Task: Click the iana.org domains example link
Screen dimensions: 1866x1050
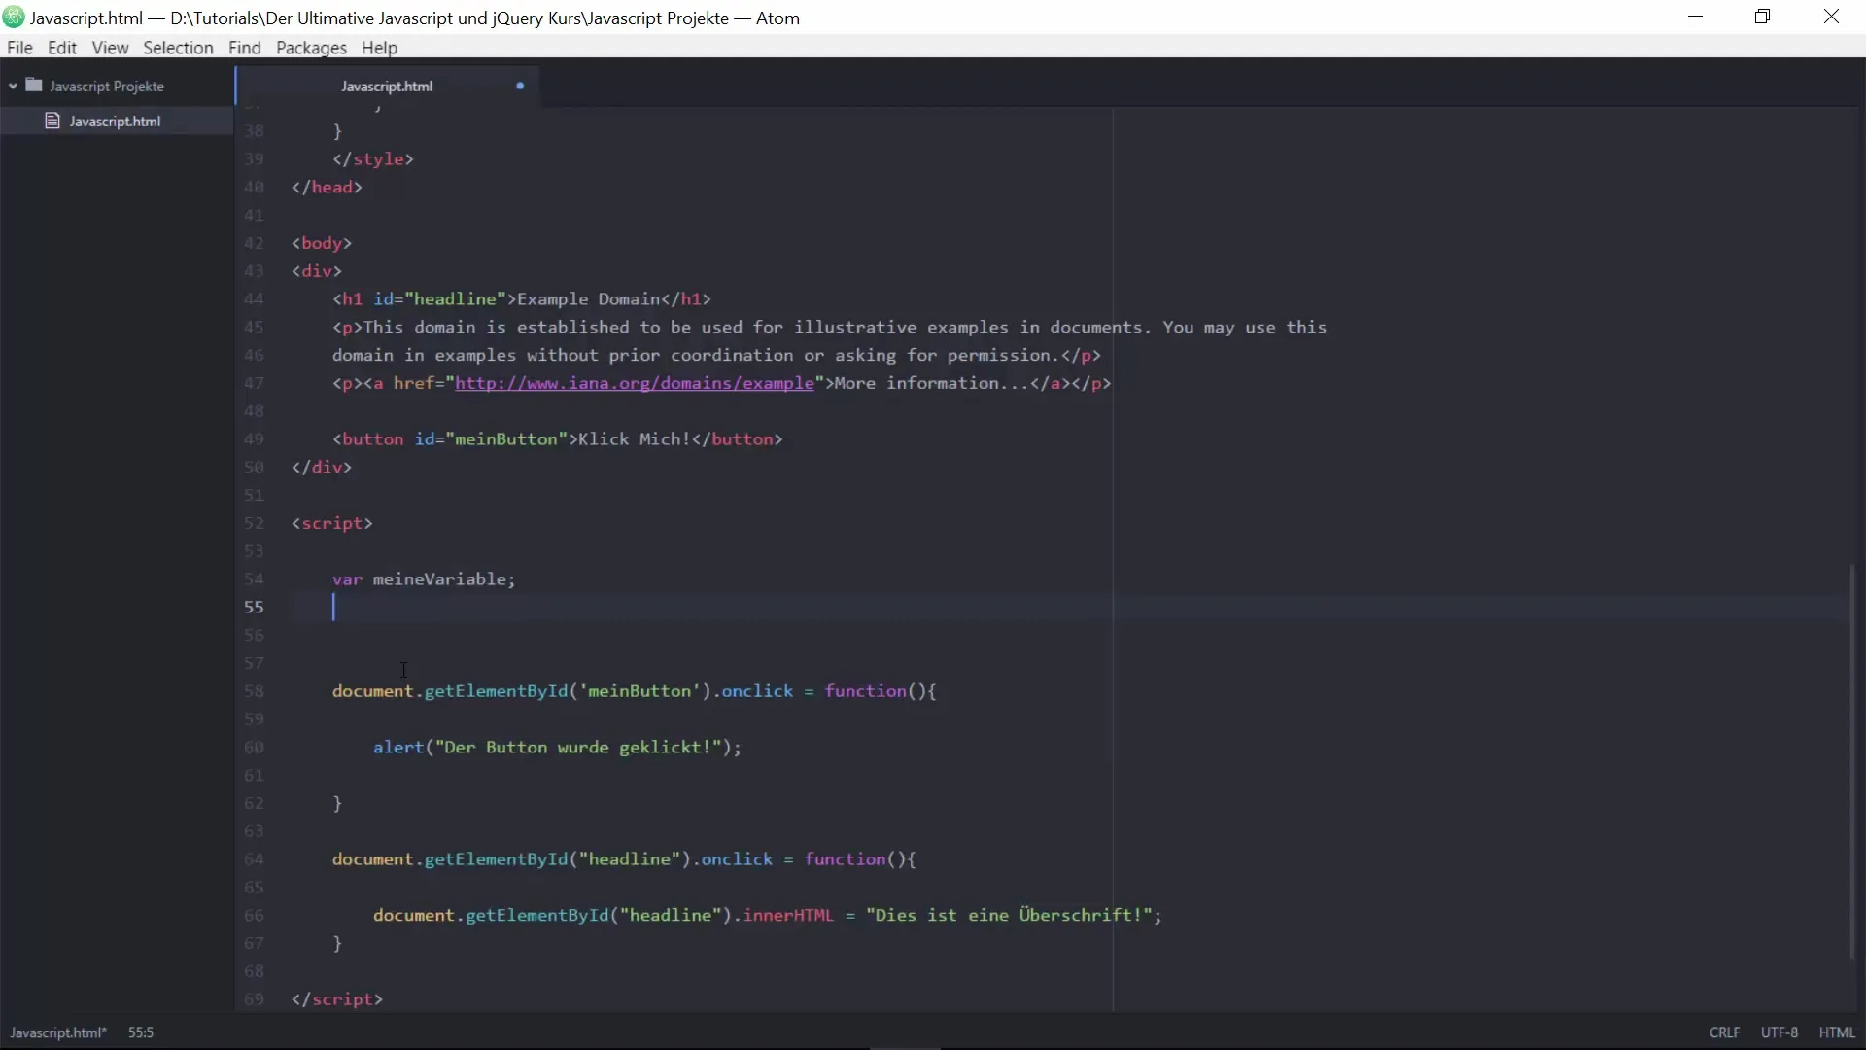Action: 634,383
